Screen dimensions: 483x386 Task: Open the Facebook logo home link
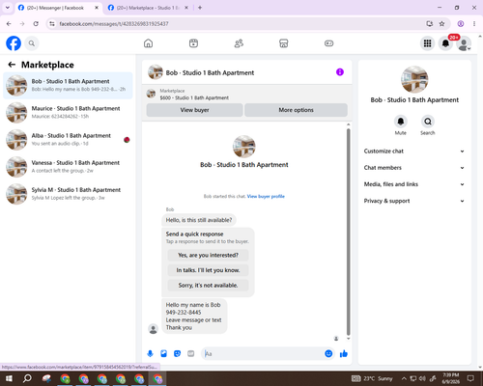point(14,43)
